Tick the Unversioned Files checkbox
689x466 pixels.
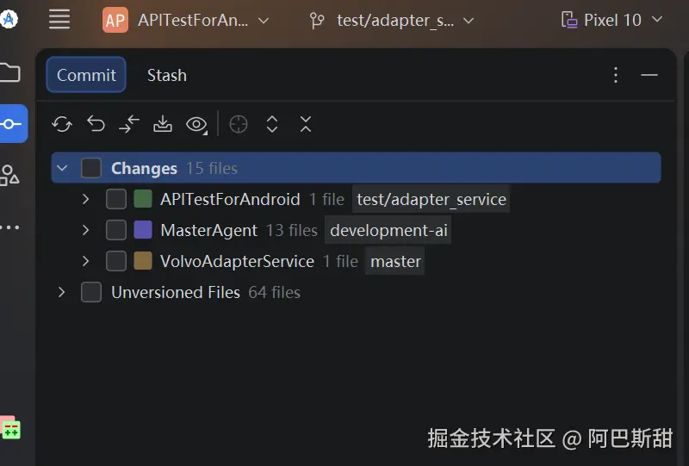click(x=91, y=292)
